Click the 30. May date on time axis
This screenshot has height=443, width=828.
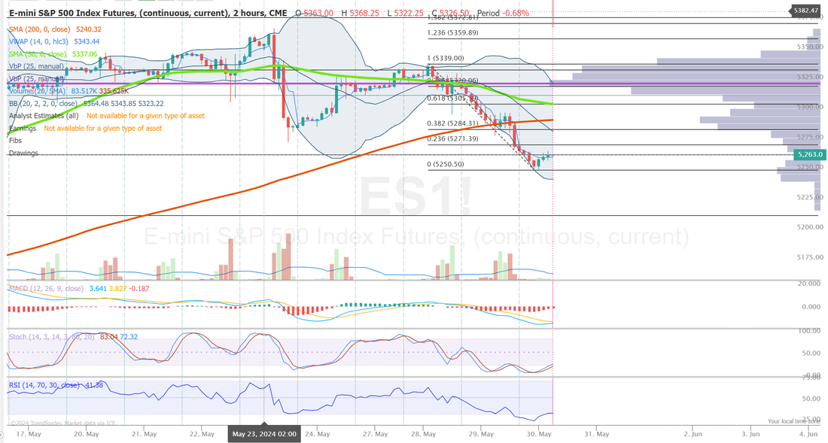(539, 434)
